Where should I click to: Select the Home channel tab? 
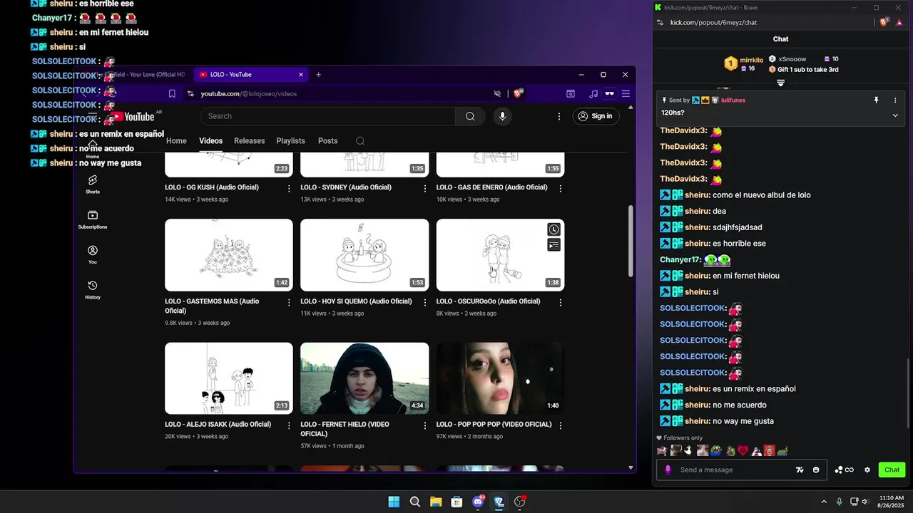tap(176, 141)
